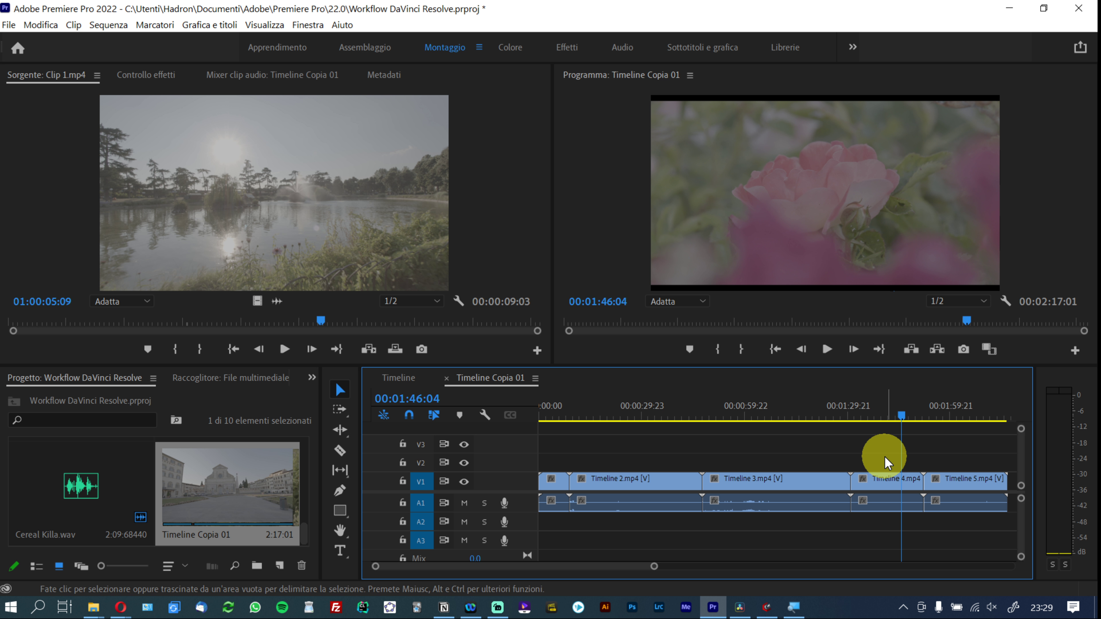Expand workspace overflow chevrons
This screenshot has height=619, width=1101.
point(853,47)
